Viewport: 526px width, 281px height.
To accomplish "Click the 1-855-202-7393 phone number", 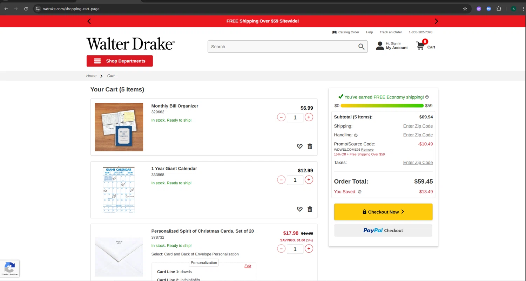I will point(420,32).
